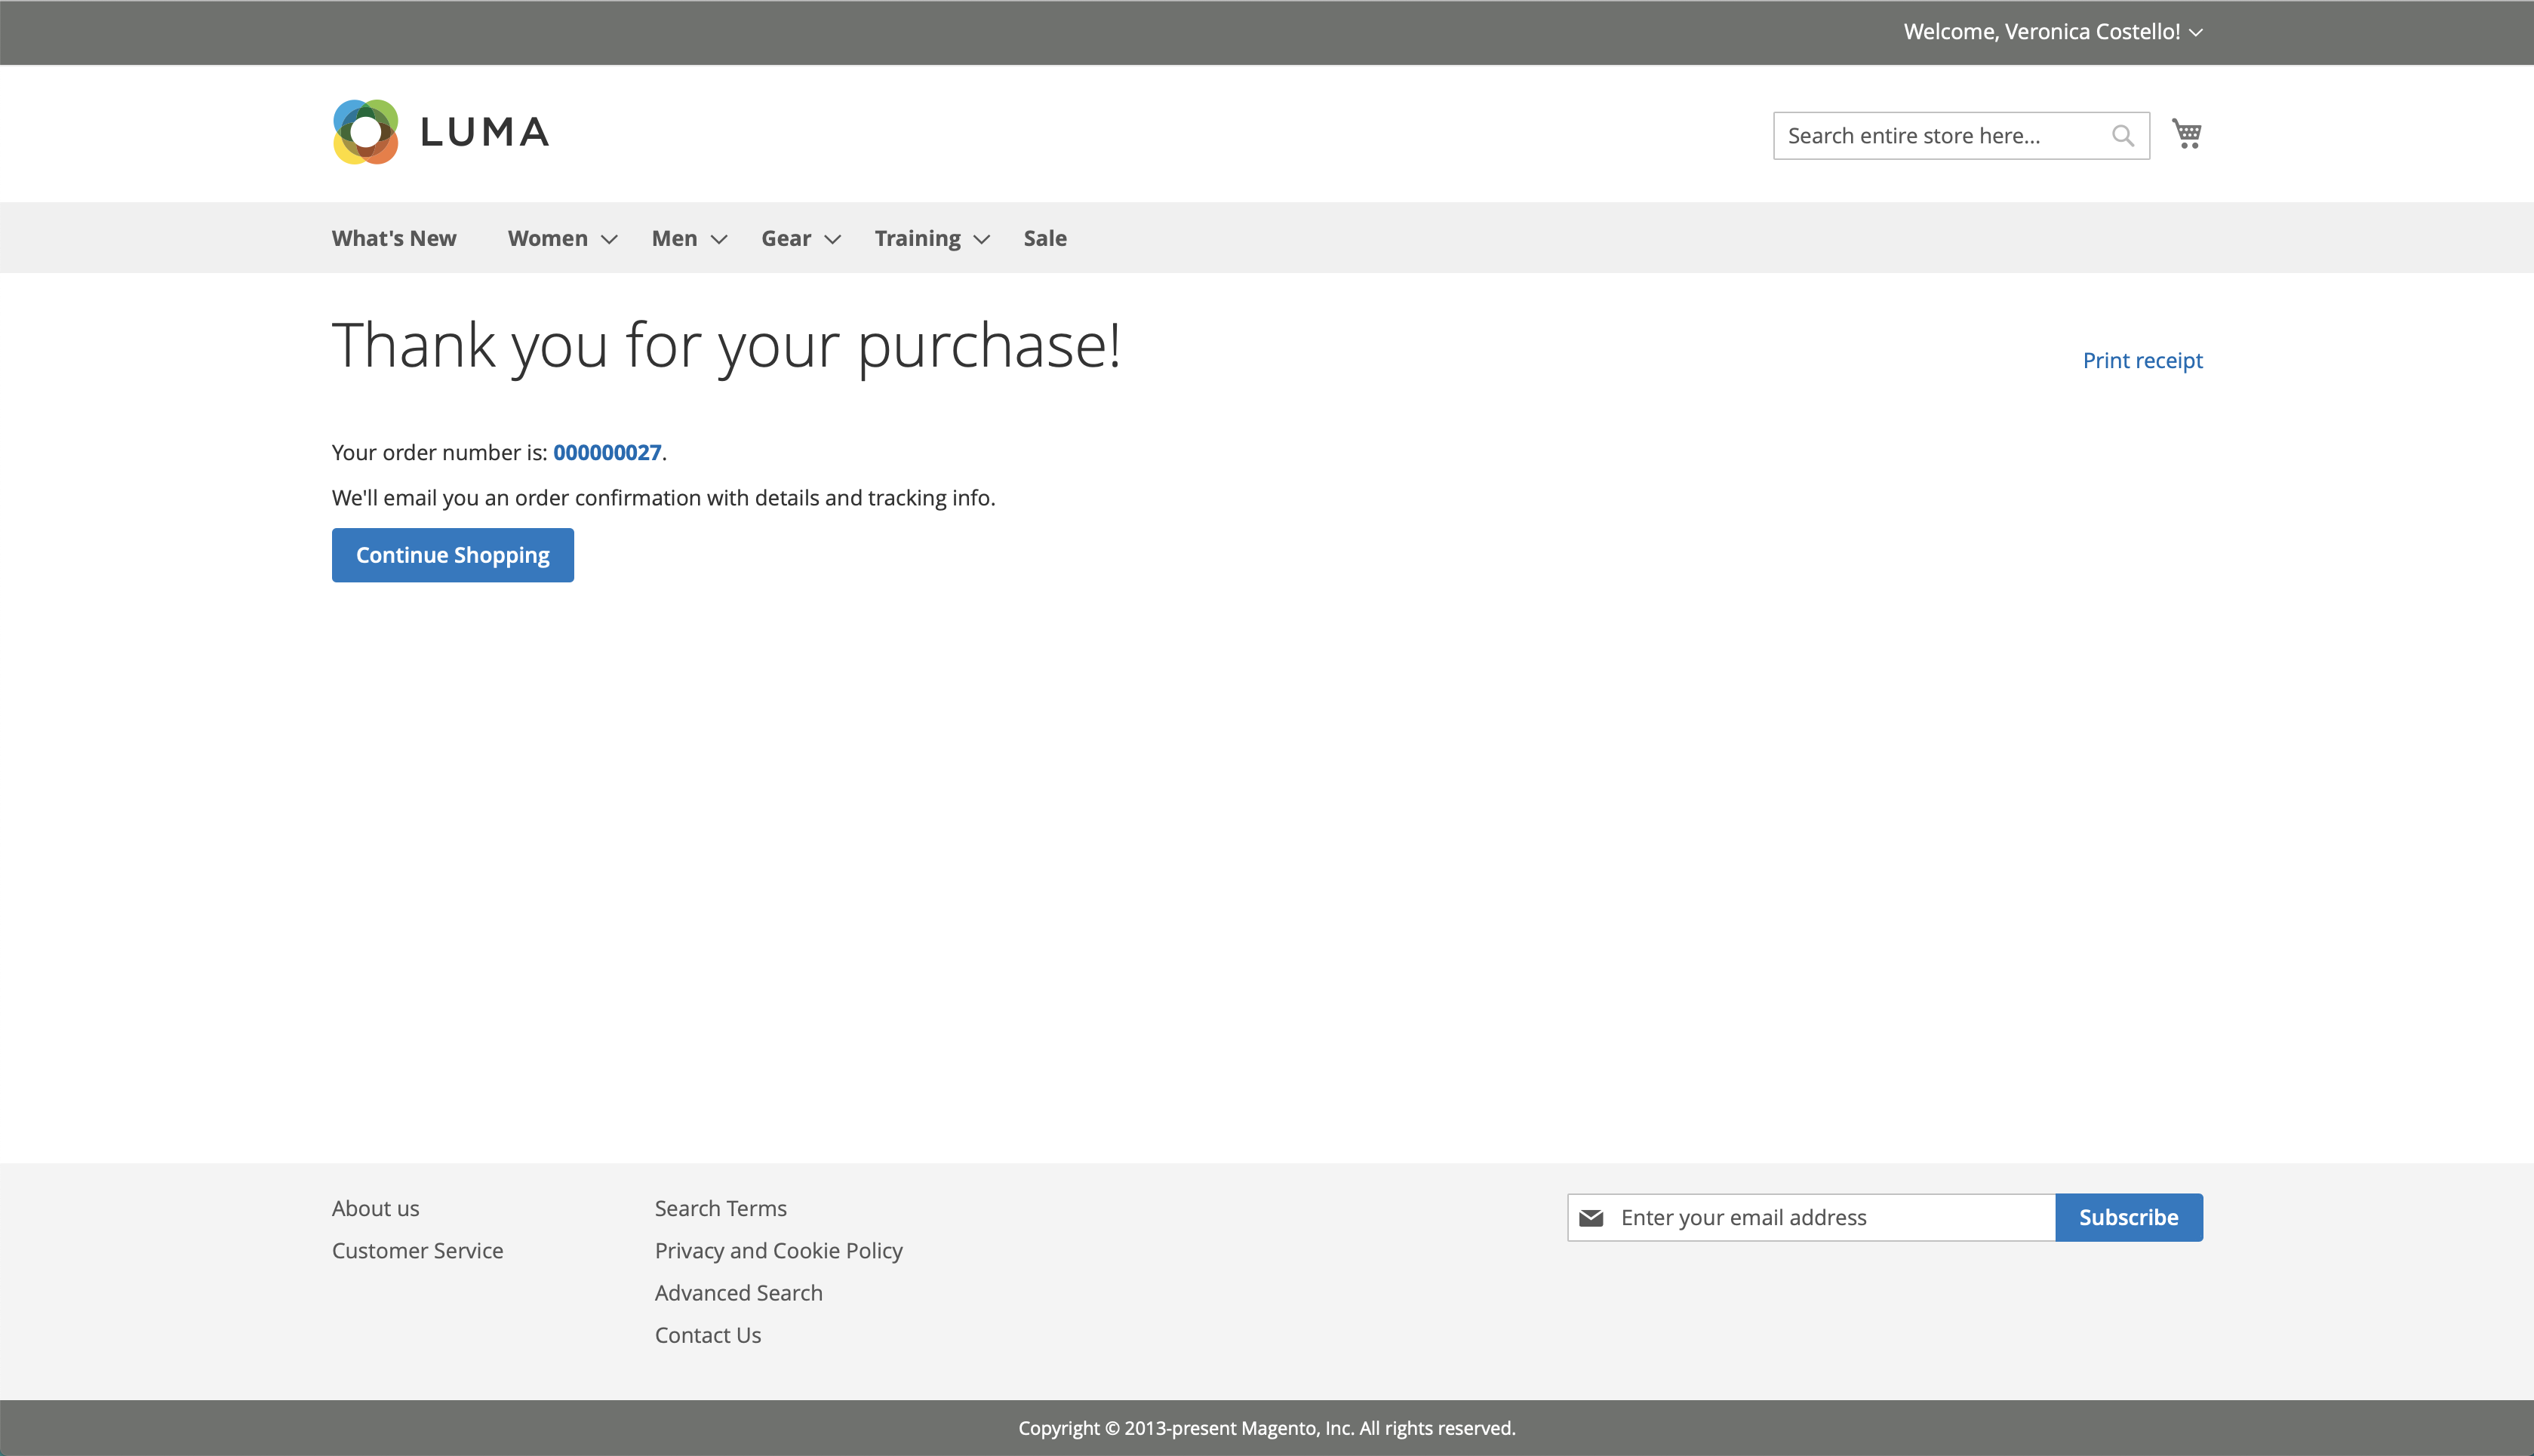The width and height of the screenshot is (2534, 1456).
Task: Click the envelope icon beside the newsletter field
Action: pos(1590,1217)
